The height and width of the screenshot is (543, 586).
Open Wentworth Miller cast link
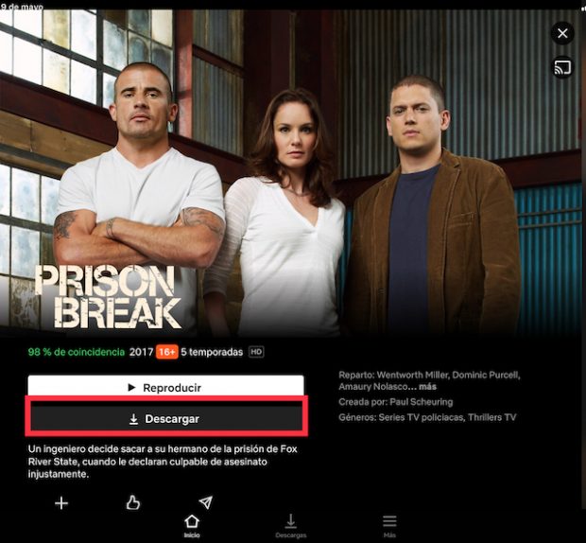pyautogui.click(x=413, y=375)
